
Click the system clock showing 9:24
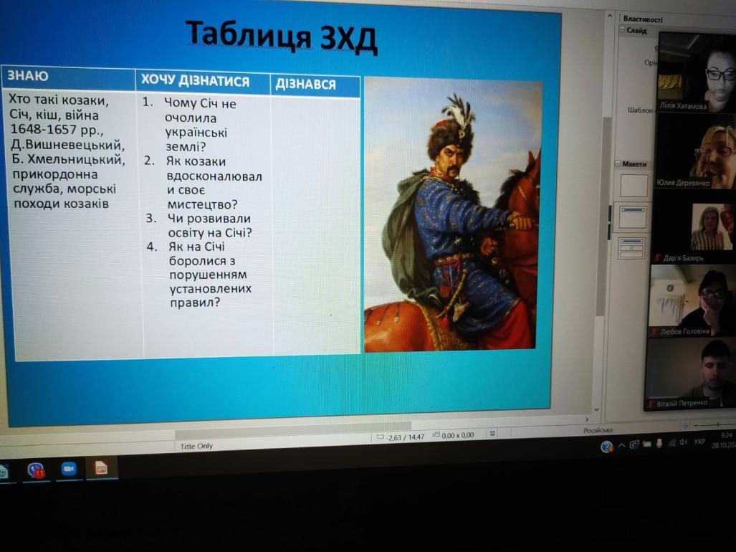[x=726, y=435]
